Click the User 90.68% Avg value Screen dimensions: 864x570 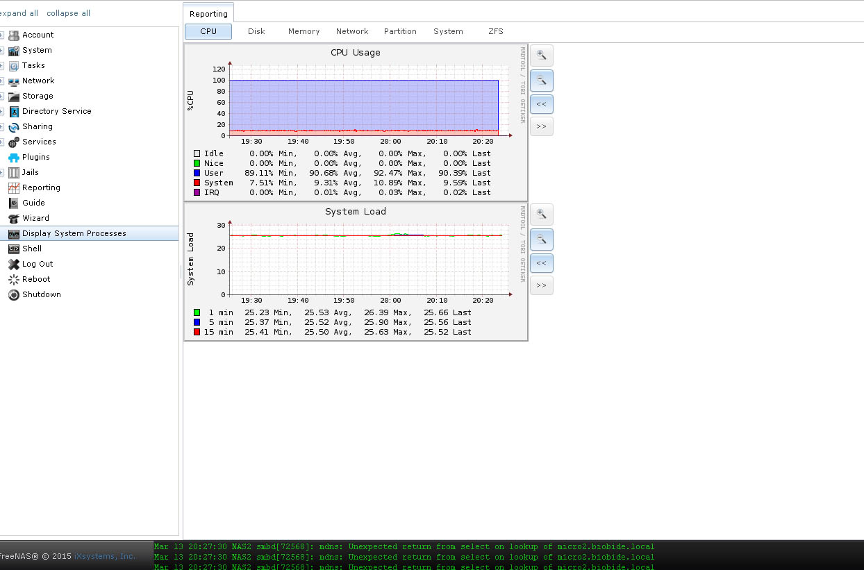tap(335, 173)
